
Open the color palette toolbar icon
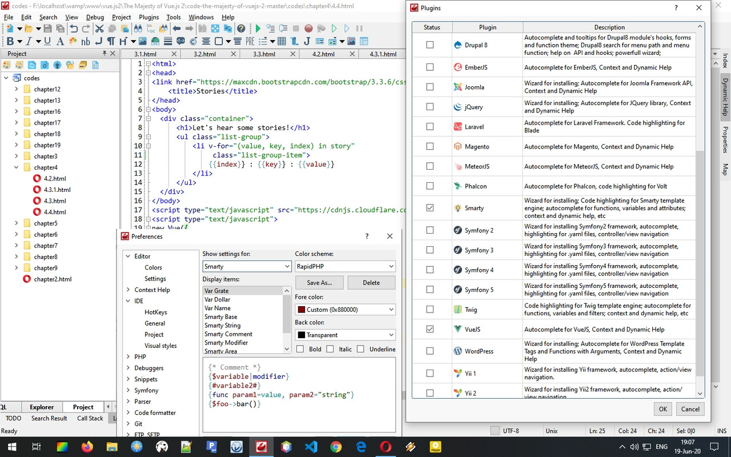pyautogui.click(x=73, y=41)
